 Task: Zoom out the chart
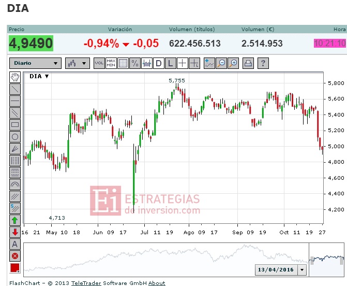[221, 63]
